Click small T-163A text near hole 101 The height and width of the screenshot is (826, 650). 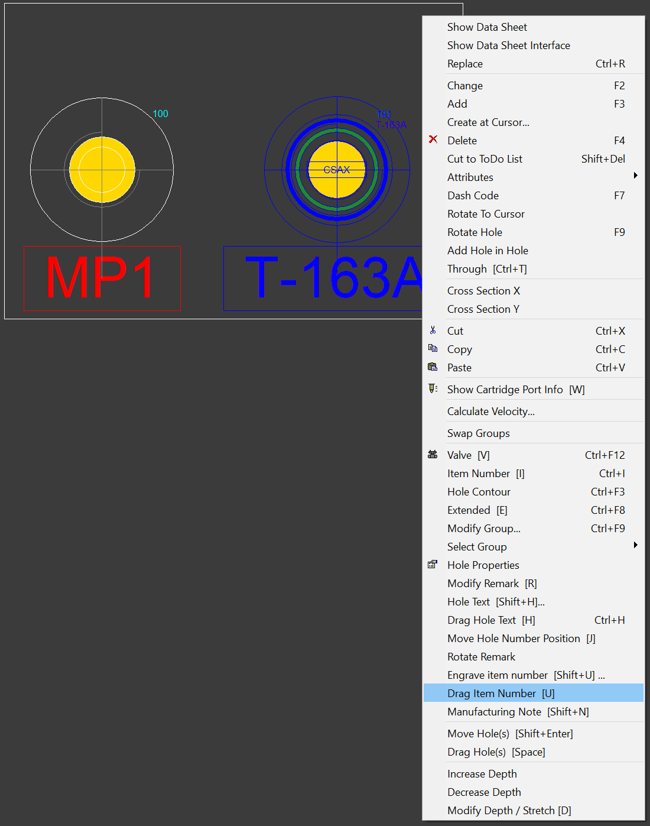391,125
